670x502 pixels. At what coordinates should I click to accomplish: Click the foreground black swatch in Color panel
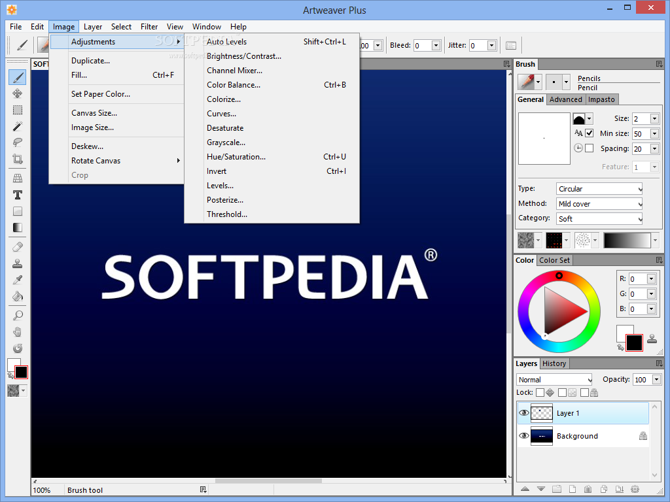coord(634,343)
